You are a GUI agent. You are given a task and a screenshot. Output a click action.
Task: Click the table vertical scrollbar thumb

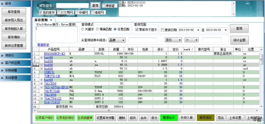point(261,59)
